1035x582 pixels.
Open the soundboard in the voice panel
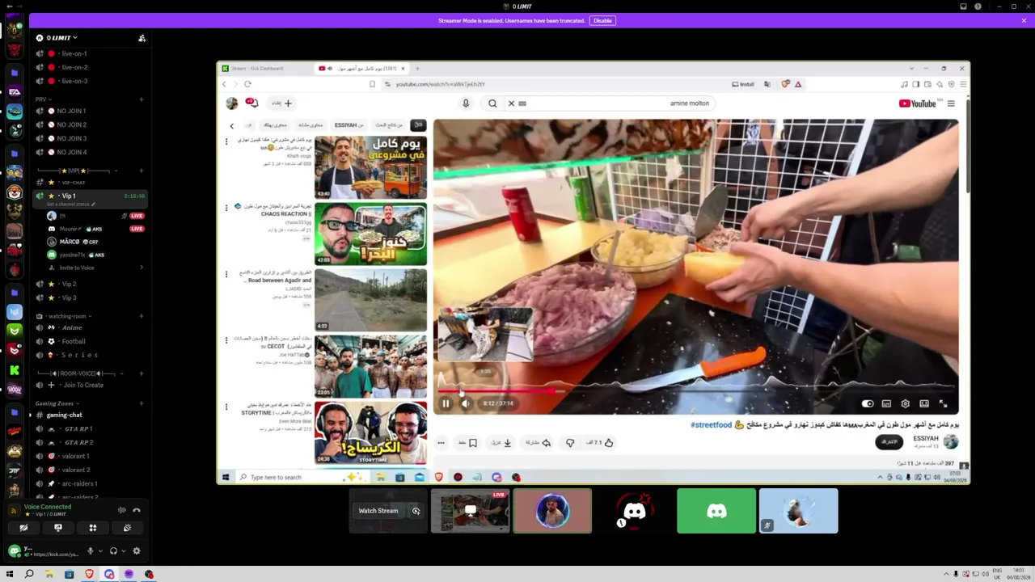127,528
